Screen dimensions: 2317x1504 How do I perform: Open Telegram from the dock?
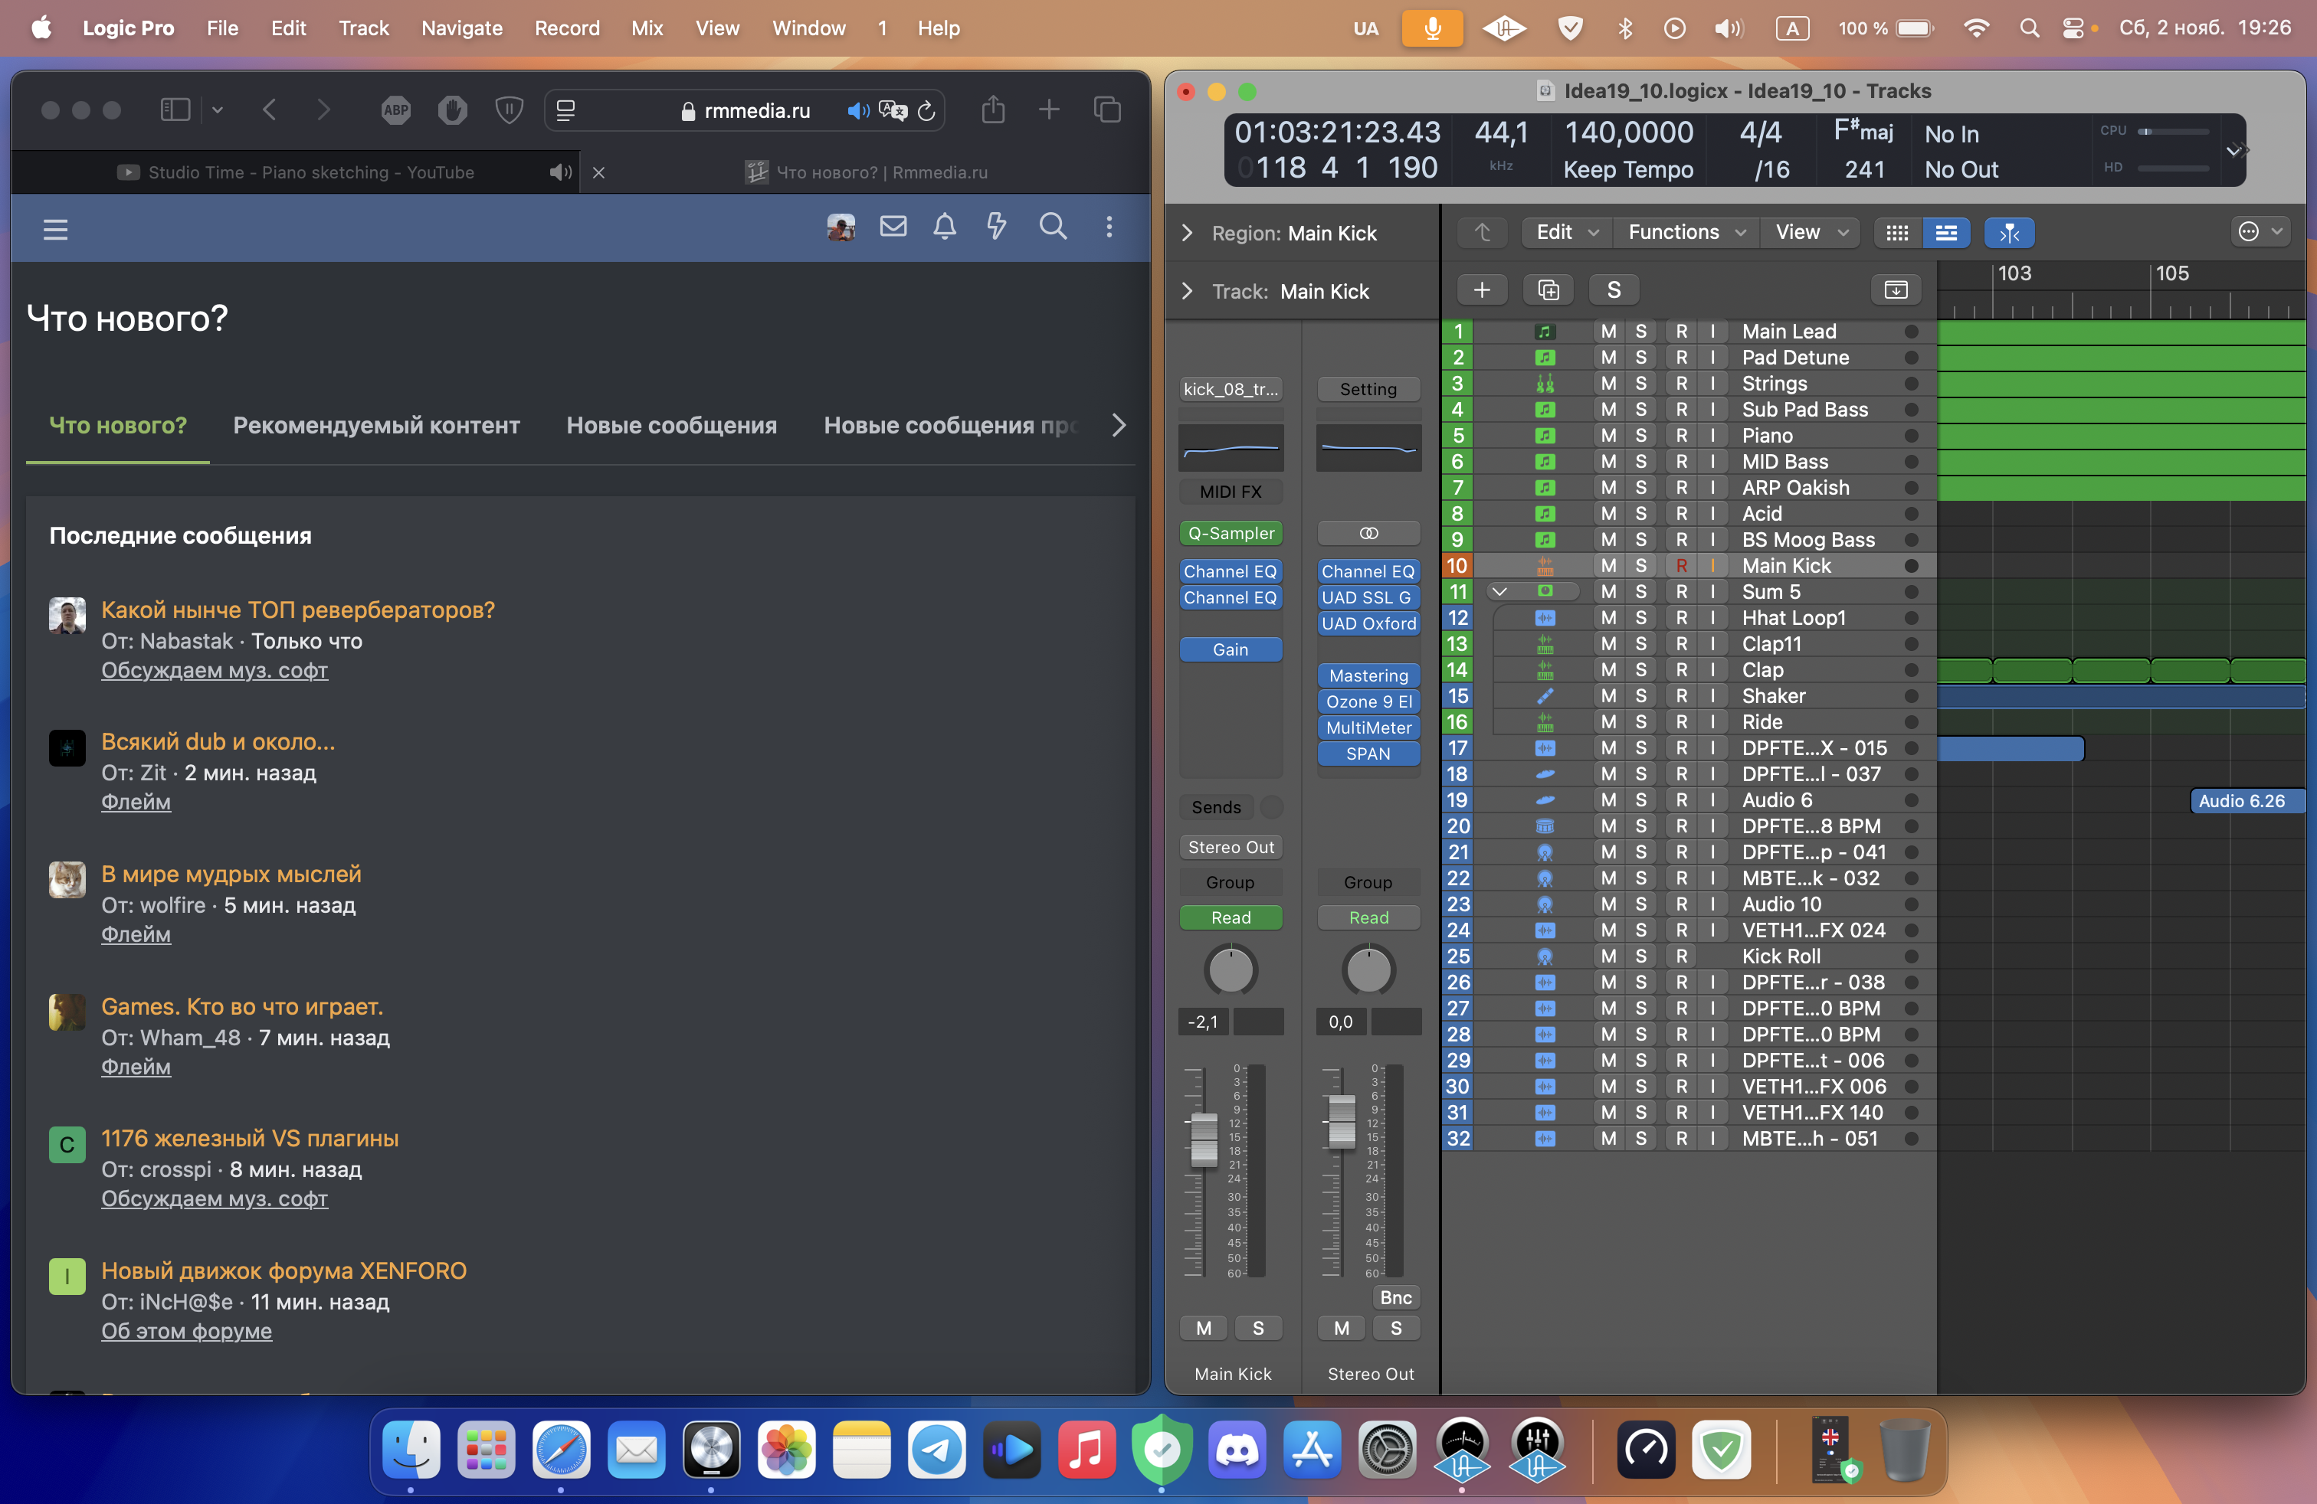(936, 1450)
